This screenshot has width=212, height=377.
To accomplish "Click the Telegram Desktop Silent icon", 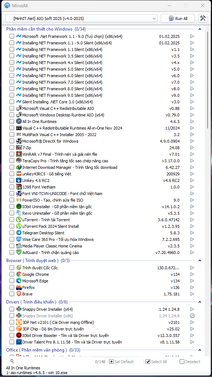I will coord(19,233).
